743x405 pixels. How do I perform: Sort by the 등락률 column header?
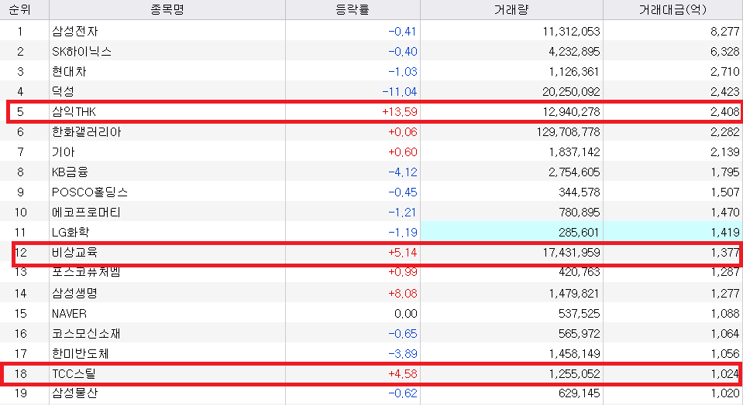[x=353, y=9]
